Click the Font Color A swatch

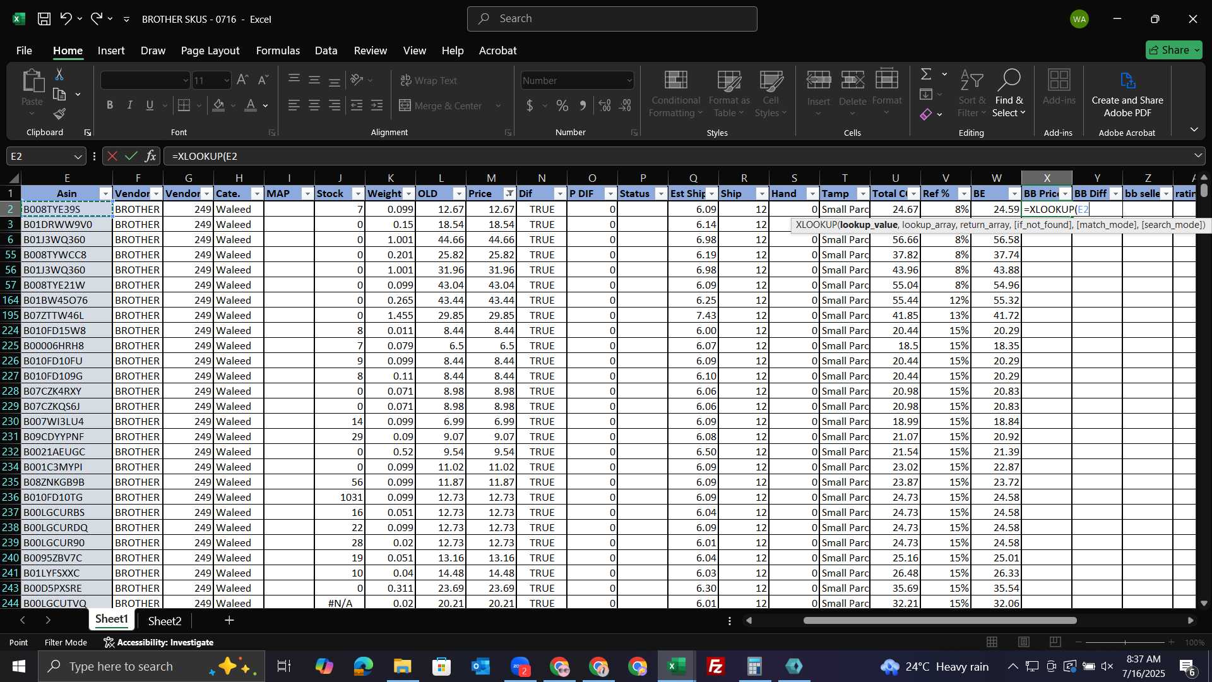(251, 105)
